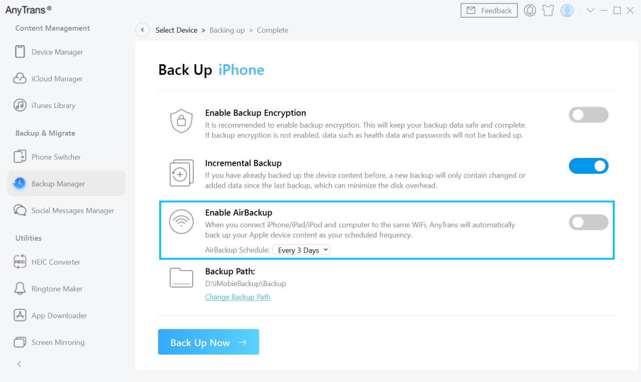Launch the Ringtone Maker bell icon
This screenshot has height=382, width=641.
click(x=20, y=289)
